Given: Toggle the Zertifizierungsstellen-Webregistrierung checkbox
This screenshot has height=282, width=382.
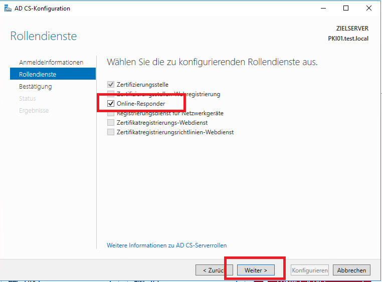Looking at the screenshot, I should pyautogui.click(x=111, y=94).
